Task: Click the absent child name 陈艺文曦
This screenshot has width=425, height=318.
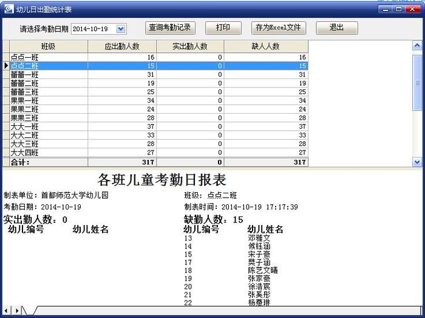Action: point(263,271)
